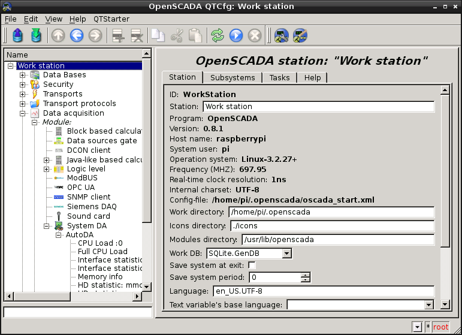Expand the Security tree node
The width and height of the screenshot is (462, 335).
coord(23,85)
